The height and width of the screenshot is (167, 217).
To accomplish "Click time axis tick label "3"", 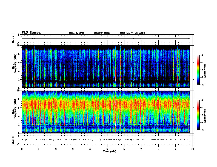I will pyautogui.click(x=73, y=149).
